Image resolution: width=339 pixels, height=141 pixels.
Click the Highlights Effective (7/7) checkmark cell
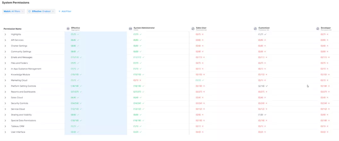click(75, 34)
